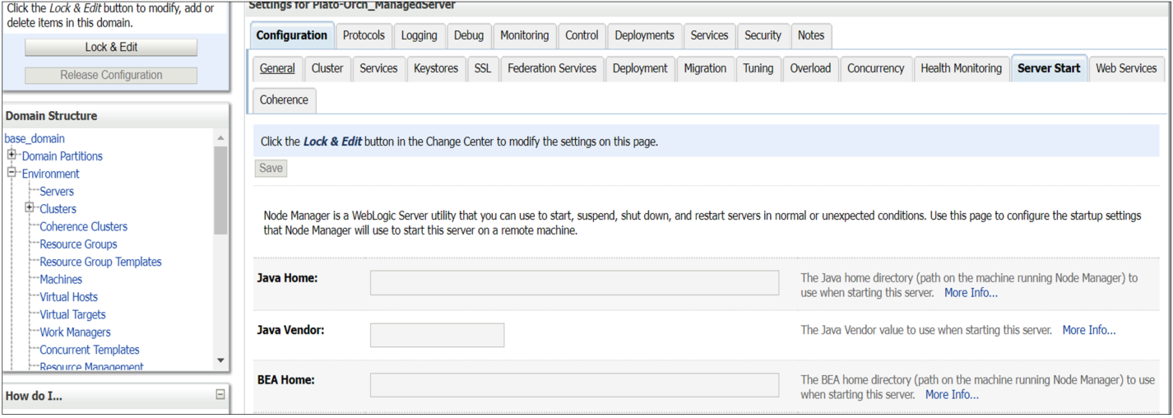This screenshot has height=418, width=1173.
Task: Click the Java Home input field
Action: [x=574, y=282]
